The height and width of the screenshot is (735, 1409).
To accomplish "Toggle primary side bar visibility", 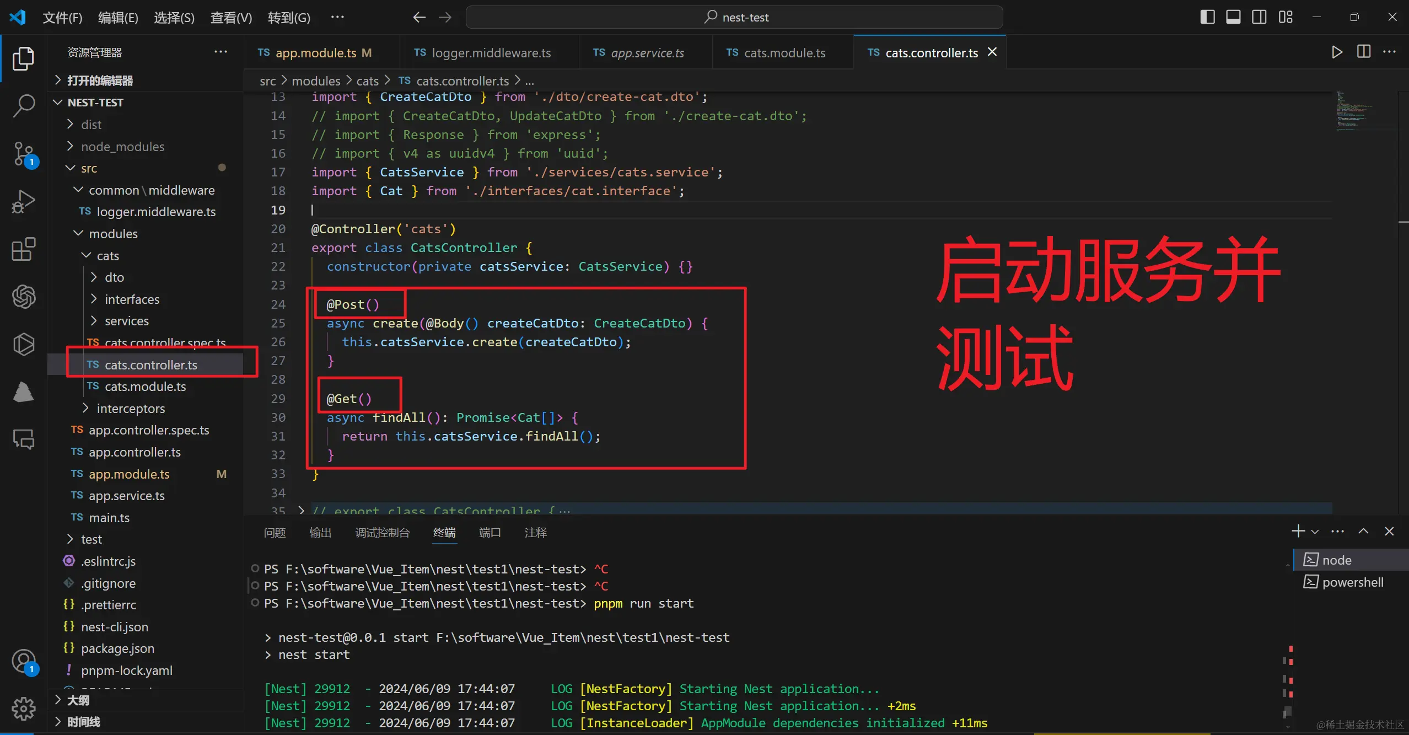I will pyautogui.click(x=1207, y=17).
